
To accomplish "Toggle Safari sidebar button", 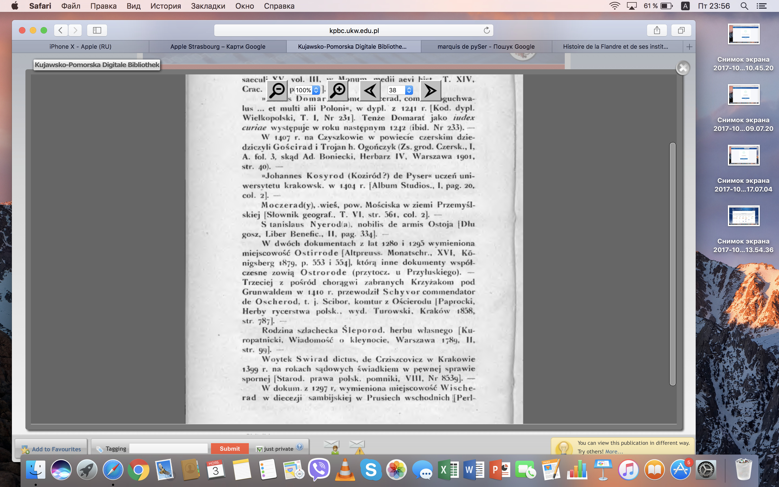I will coord(97,30).
